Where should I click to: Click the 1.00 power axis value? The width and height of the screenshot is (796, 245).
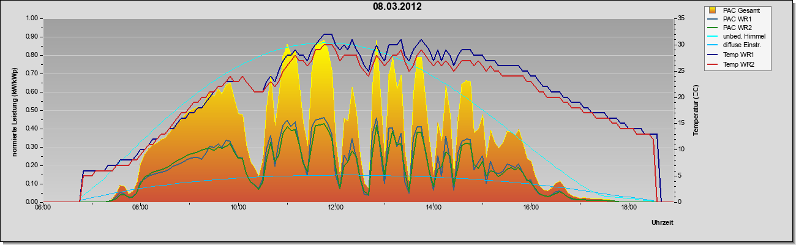31,18
